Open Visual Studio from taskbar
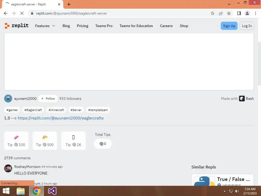The width and height of the screenshot is (261, 196). [52, 191]
